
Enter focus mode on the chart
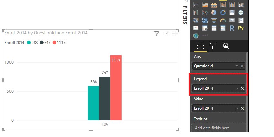[x=166, y=34]
